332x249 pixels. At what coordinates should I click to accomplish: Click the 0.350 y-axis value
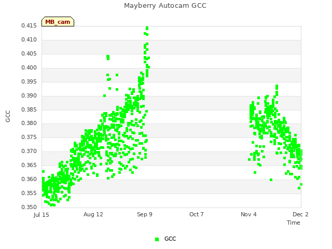pos(29,207)
